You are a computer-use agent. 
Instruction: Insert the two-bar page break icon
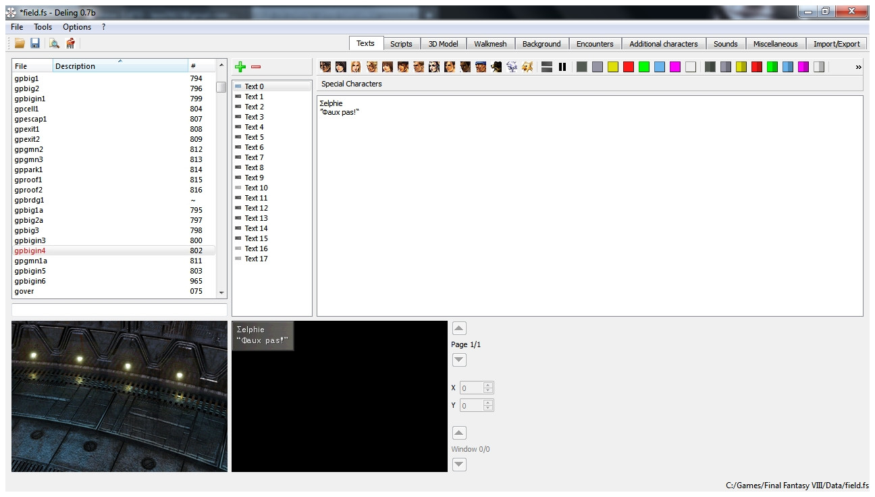coord(547,67)
